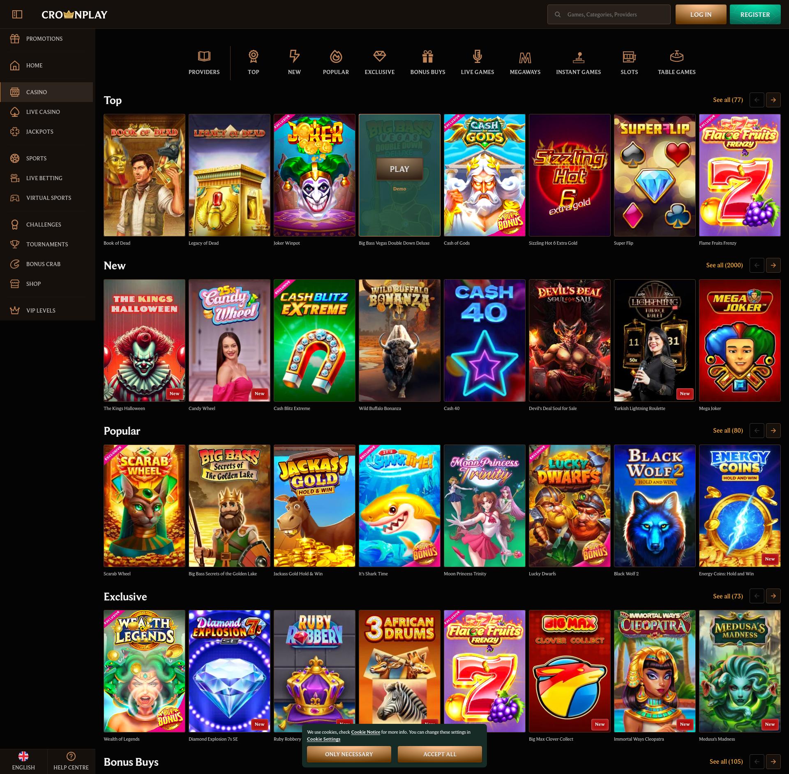Open the Slots category icon
This screenshot has width=789, height=774.
click(x=629, y=62)
